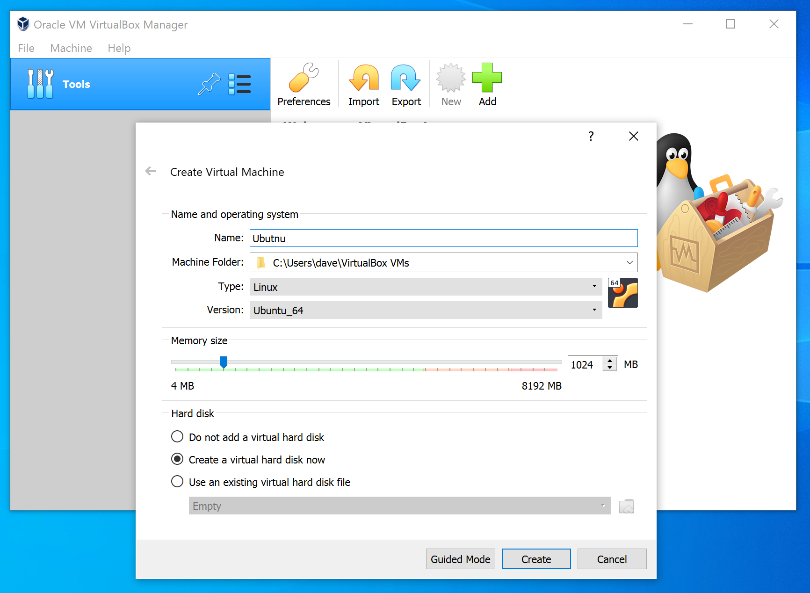
Task: Click the Guided Mode button
Action: 460,559
